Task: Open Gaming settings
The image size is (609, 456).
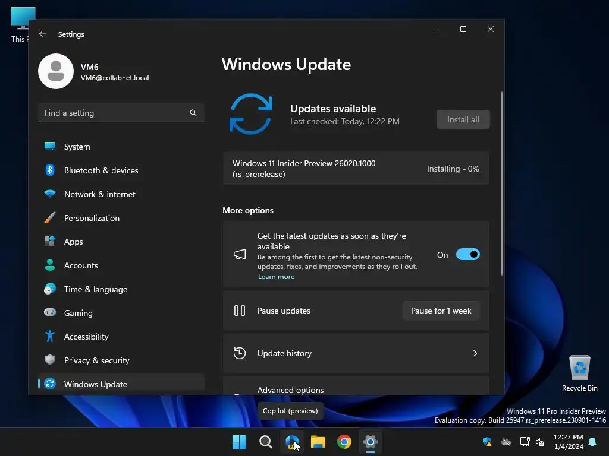Action: coord(121,313)
